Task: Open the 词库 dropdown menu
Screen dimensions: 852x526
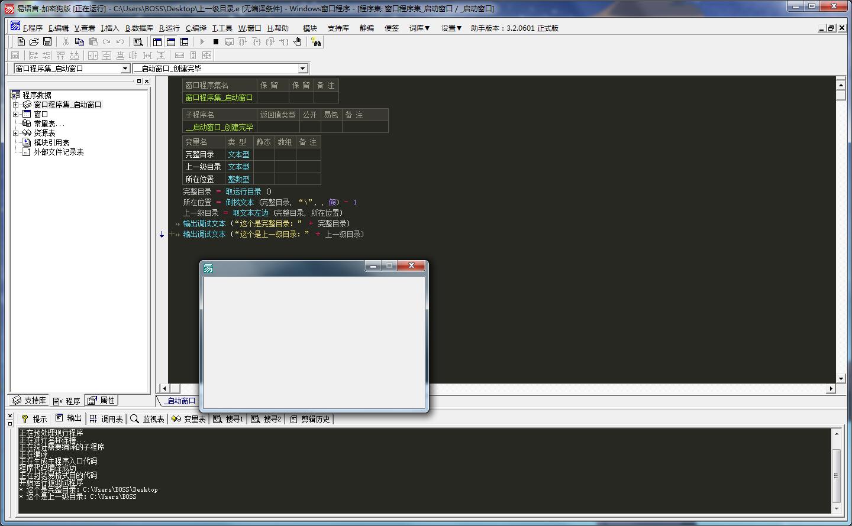Action: [419, 28]
